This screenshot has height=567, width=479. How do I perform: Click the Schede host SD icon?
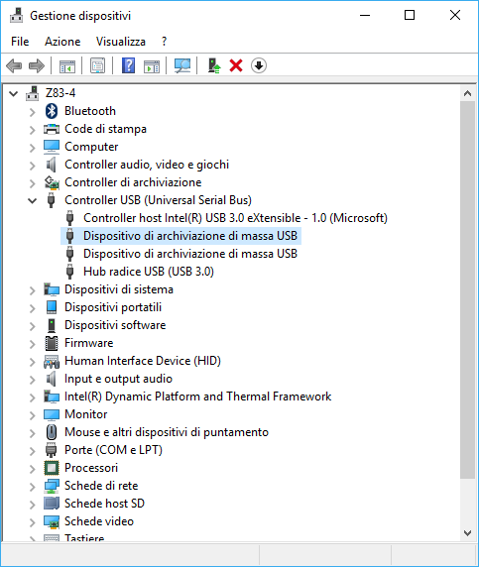pos(52,504)
